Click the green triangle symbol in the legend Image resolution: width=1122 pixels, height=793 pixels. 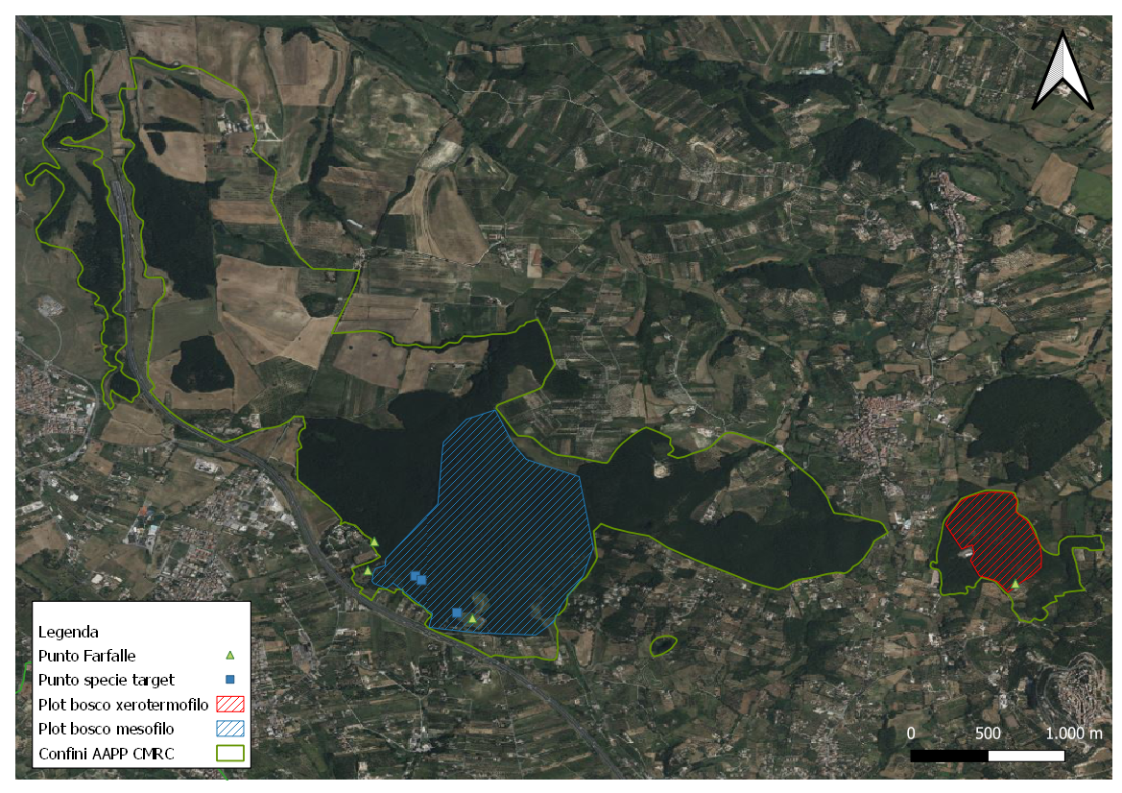[229, 655]
